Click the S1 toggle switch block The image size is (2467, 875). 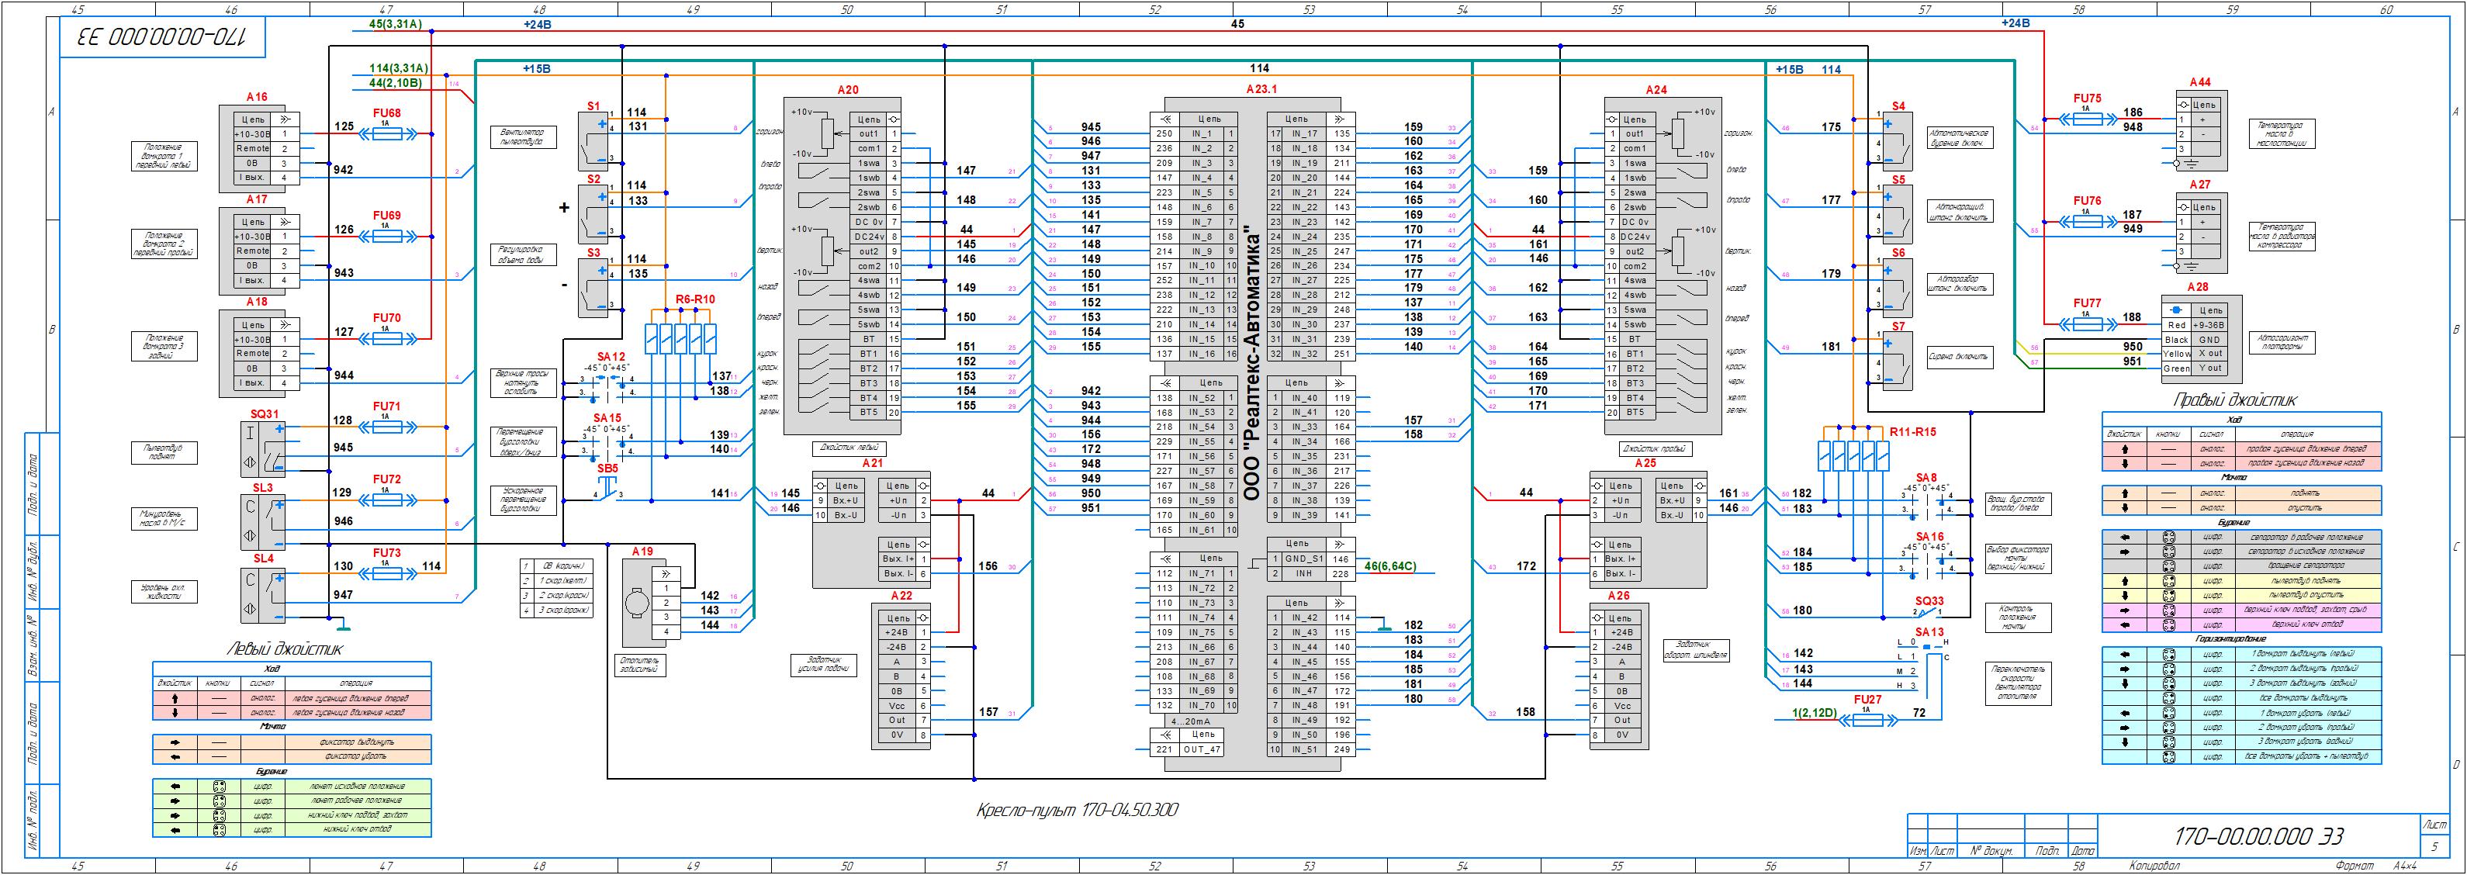(593, 140)
